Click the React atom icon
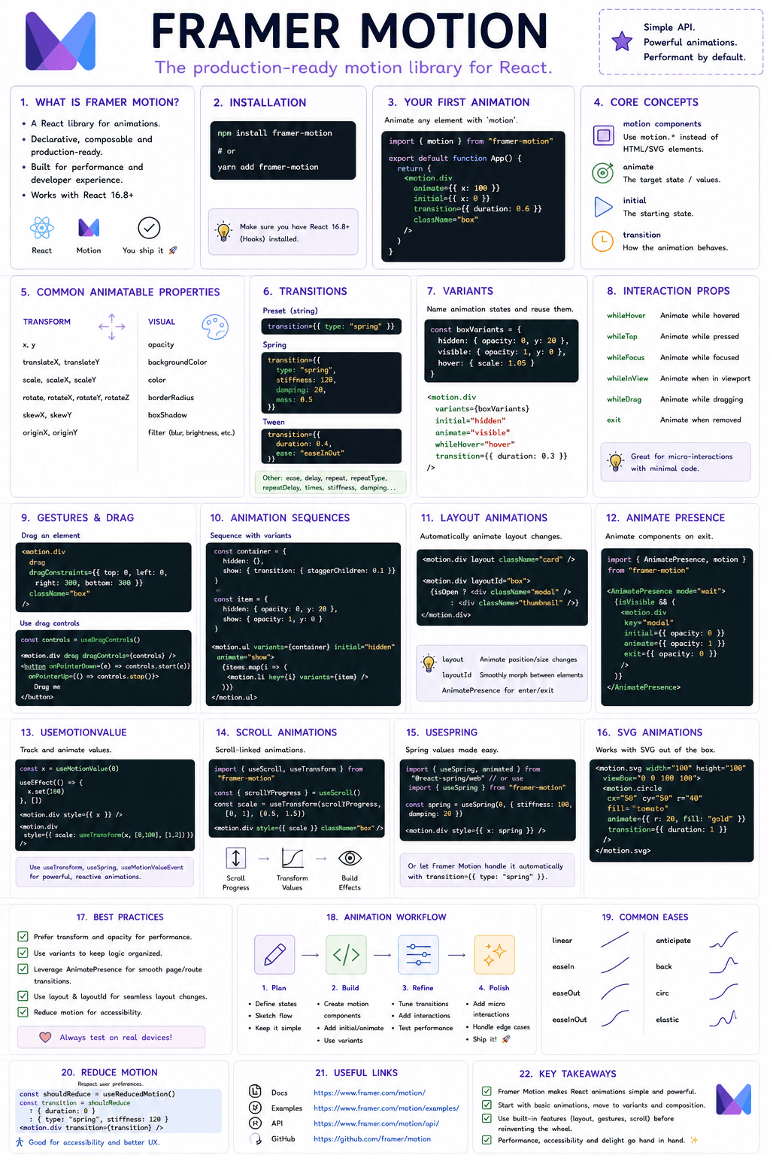 coord(42,227)
